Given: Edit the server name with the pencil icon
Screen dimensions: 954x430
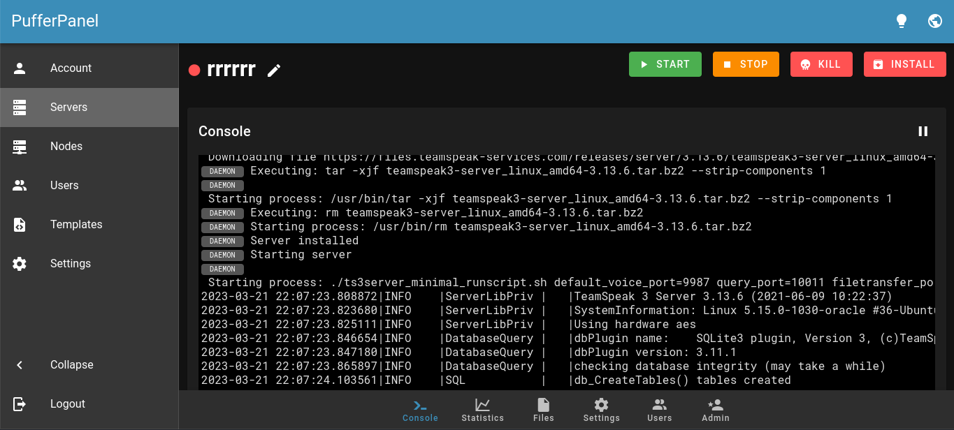Looking at the screenshot, I should coord(274,70).
